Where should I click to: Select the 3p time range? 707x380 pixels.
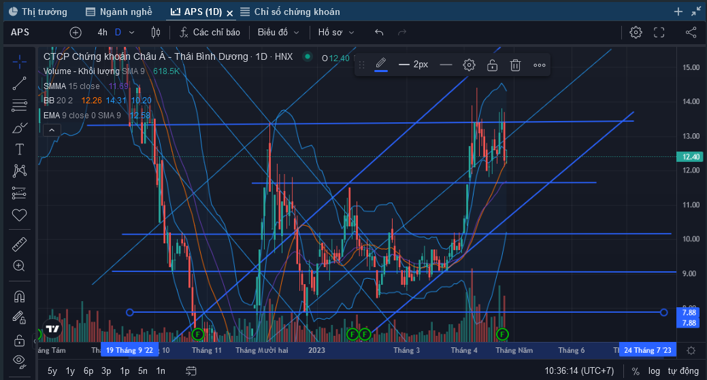point(106,371)
